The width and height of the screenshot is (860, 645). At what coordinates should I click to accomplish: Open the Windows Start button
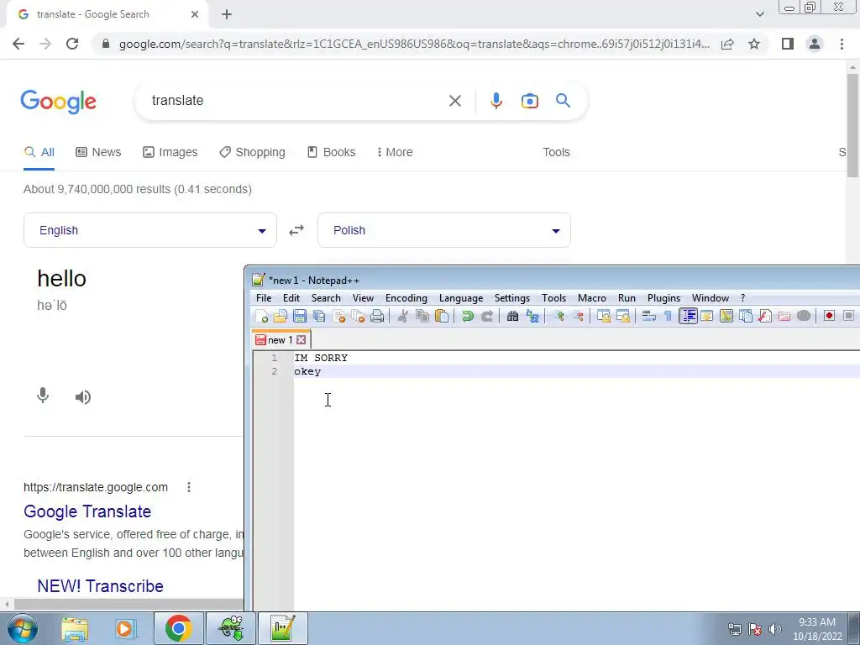(23, 628)
